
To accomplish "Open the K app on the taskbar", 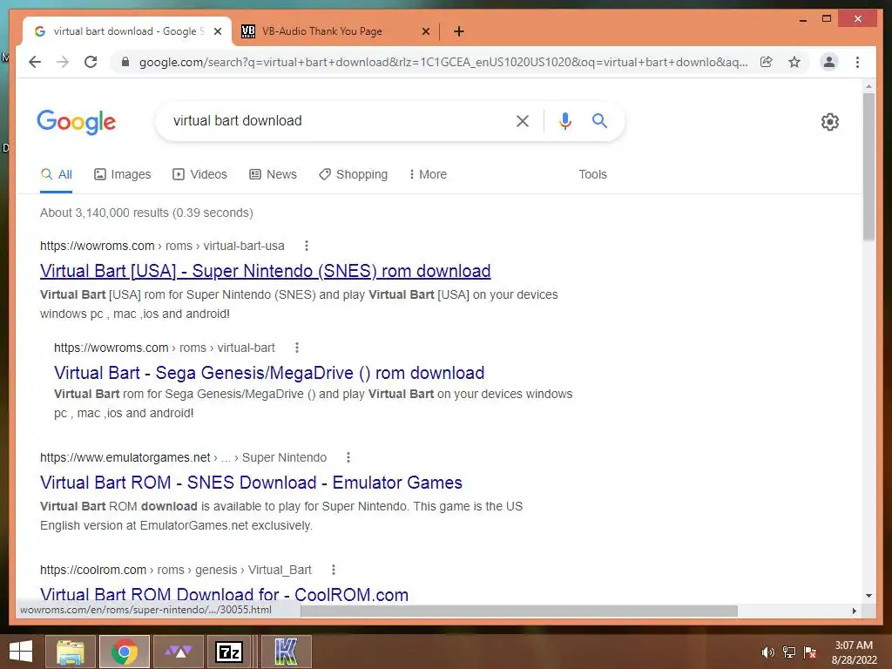I will pos(286,652).
